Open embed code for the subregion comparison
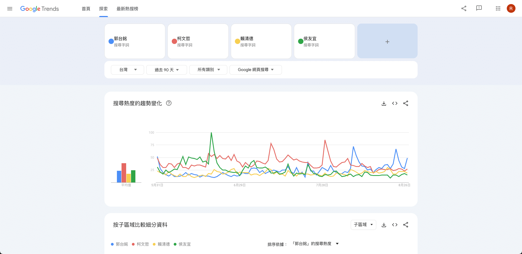 click(395, 225)
